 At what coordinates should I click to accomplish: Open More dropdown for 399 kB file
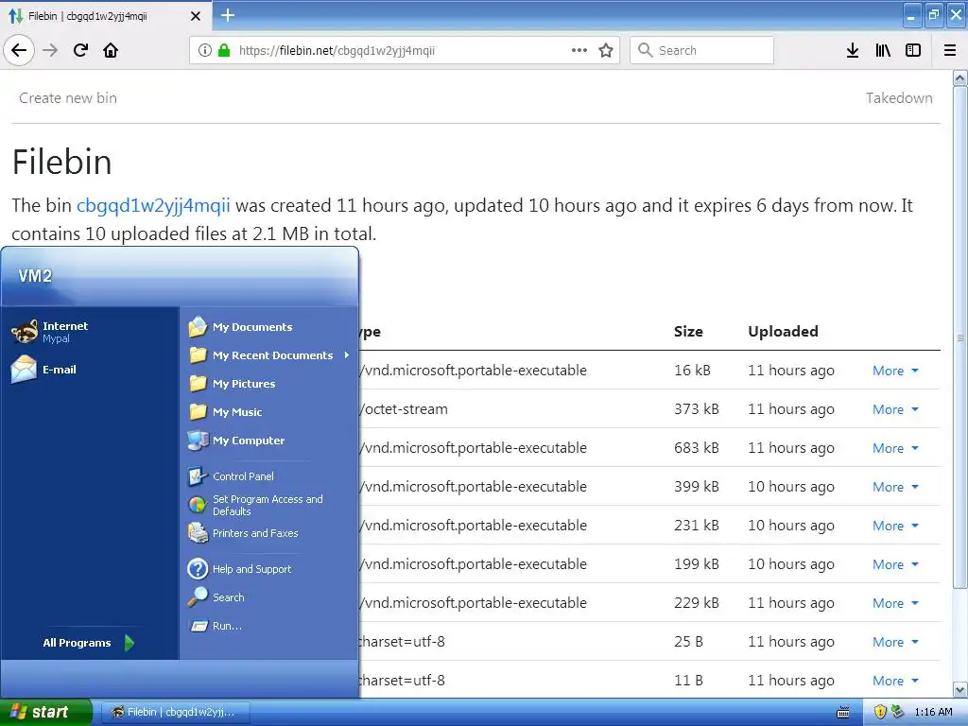[895, 487]
